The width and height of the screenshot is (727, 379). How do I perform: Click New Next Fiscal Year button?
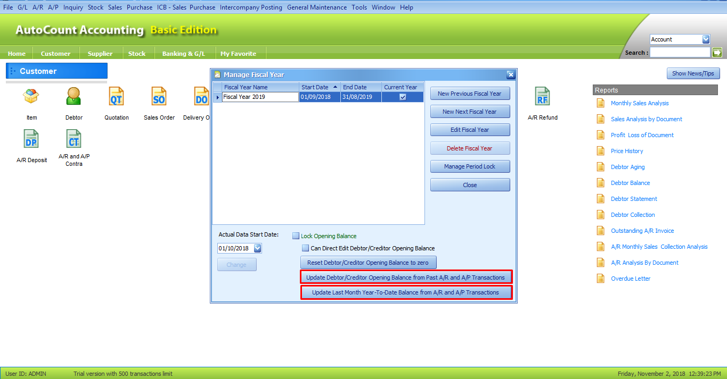(x=470, y=112)
